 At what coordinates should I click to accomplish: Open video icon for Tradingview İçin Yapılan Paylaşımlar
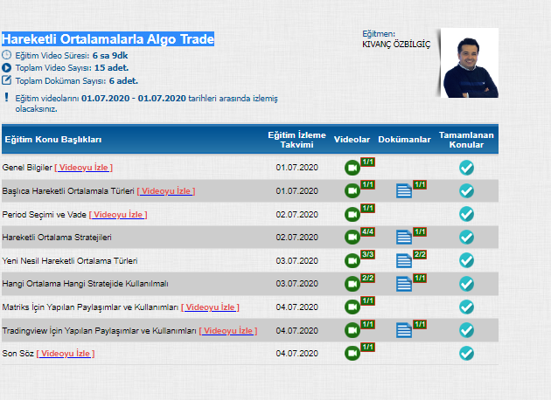click(352, 330)
